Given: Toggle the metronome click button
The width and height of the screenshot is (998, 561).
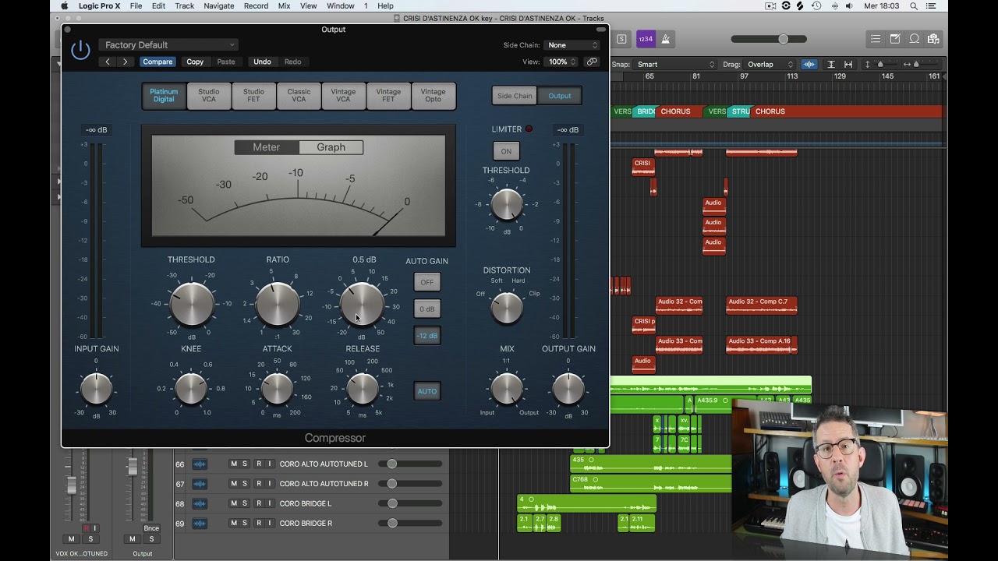Looking at the screenshot, I should [x=665, y=39].
